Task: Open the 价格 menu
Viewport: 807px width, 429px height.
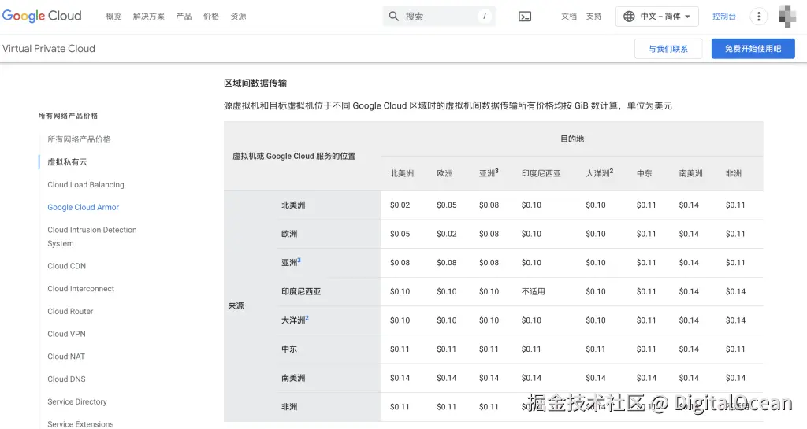Action: pos(211,17)
